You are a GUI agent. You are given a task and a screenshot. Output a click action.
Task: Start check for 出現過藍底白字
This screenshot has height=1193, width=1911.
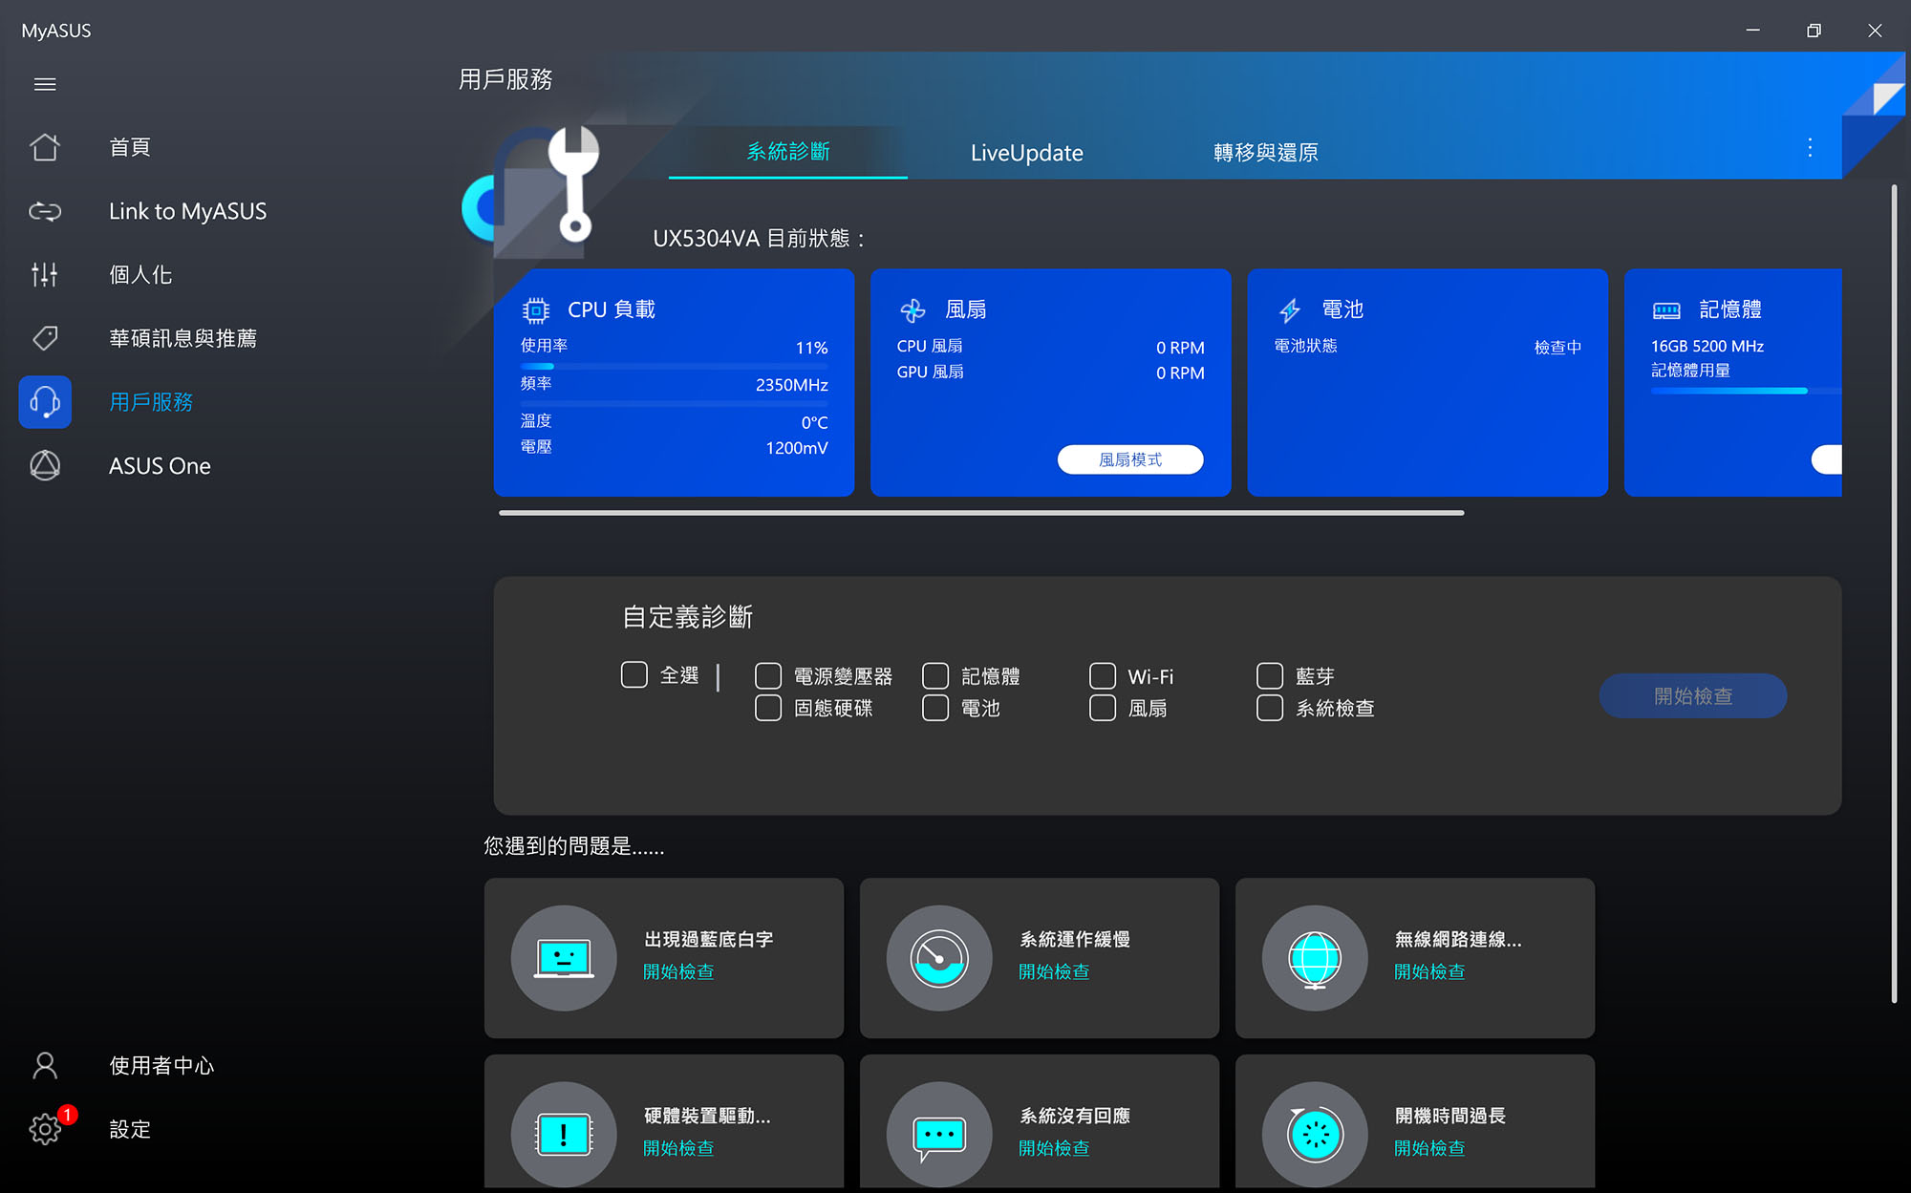pyautogui.click(x=678, y=971)
